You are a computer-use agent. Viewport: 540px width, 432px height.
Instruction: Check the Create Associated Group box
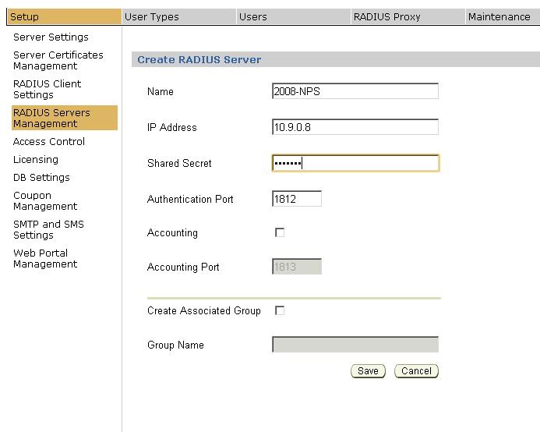tap(280, 310)
